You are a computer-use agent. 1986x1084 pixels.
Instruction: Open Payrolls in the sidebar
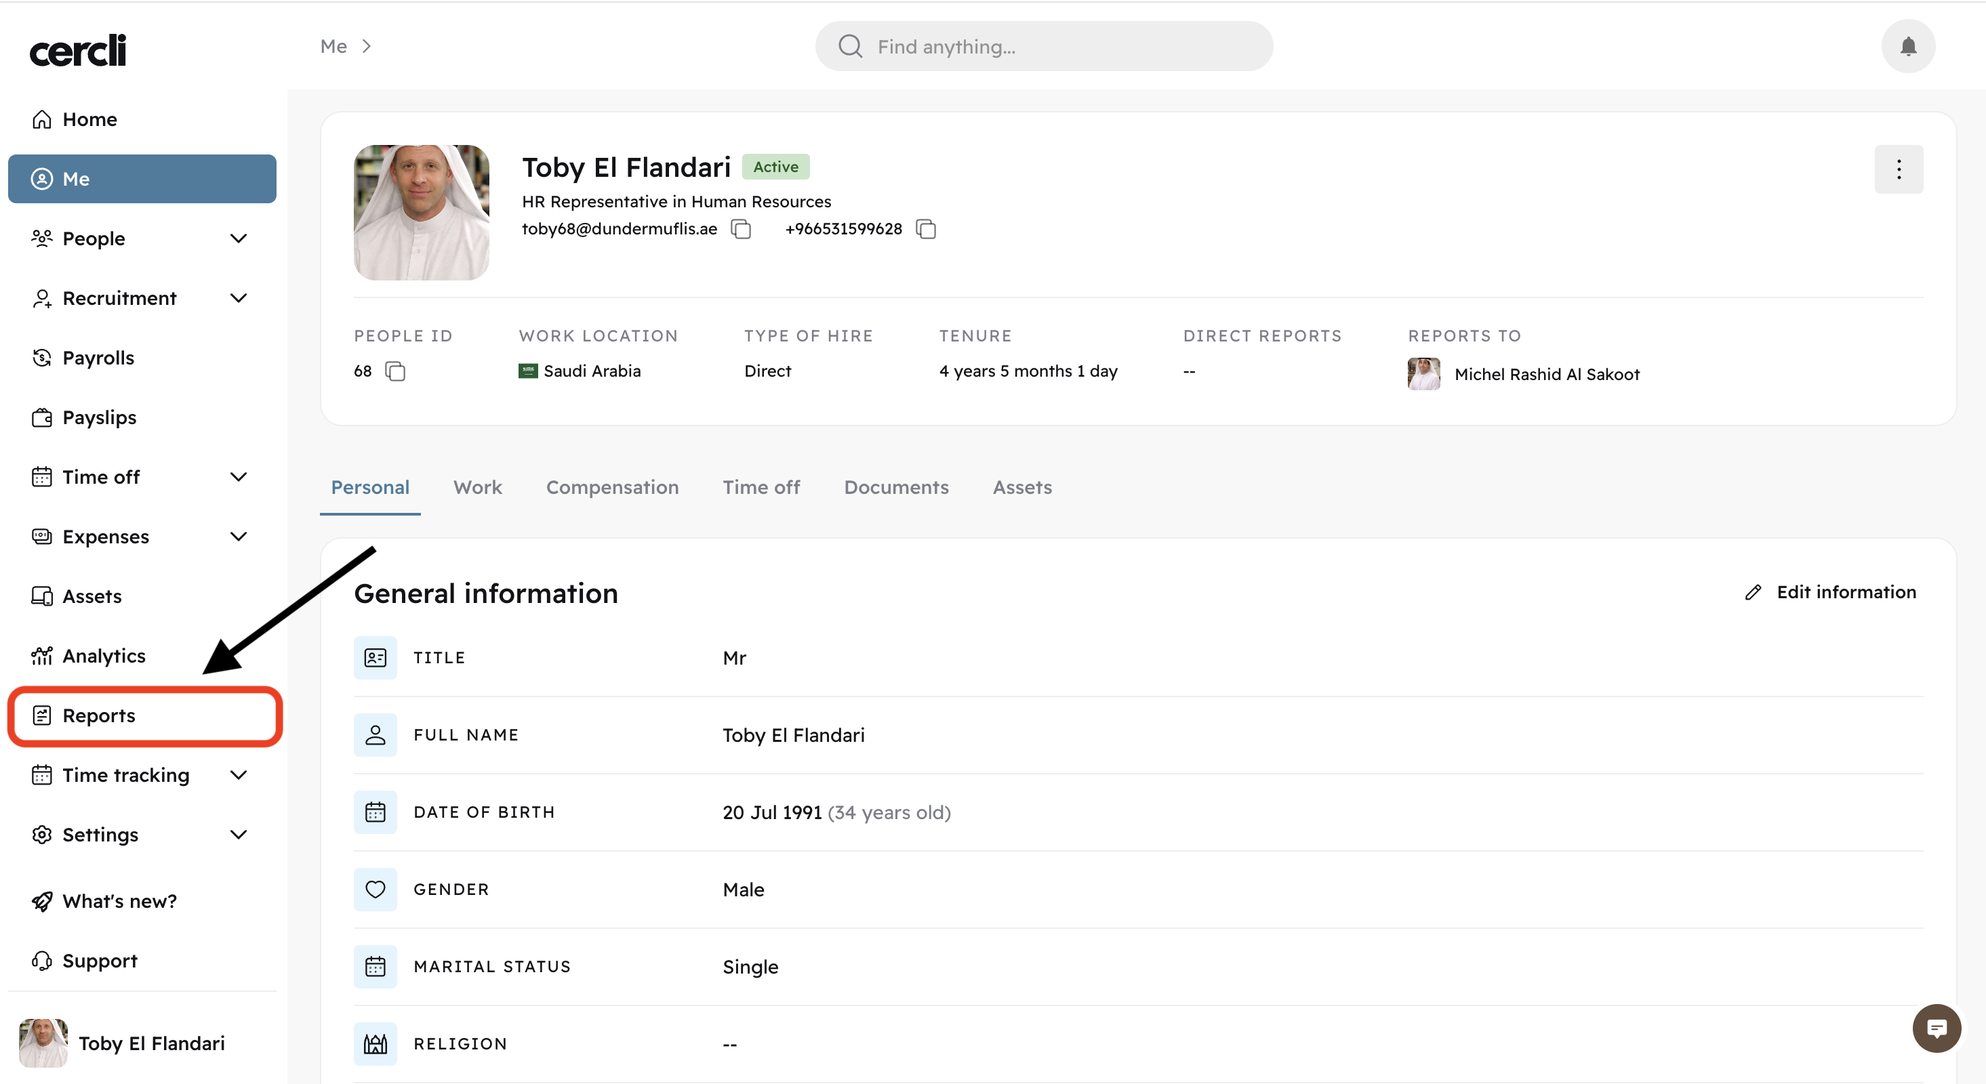tap(98, 358)
